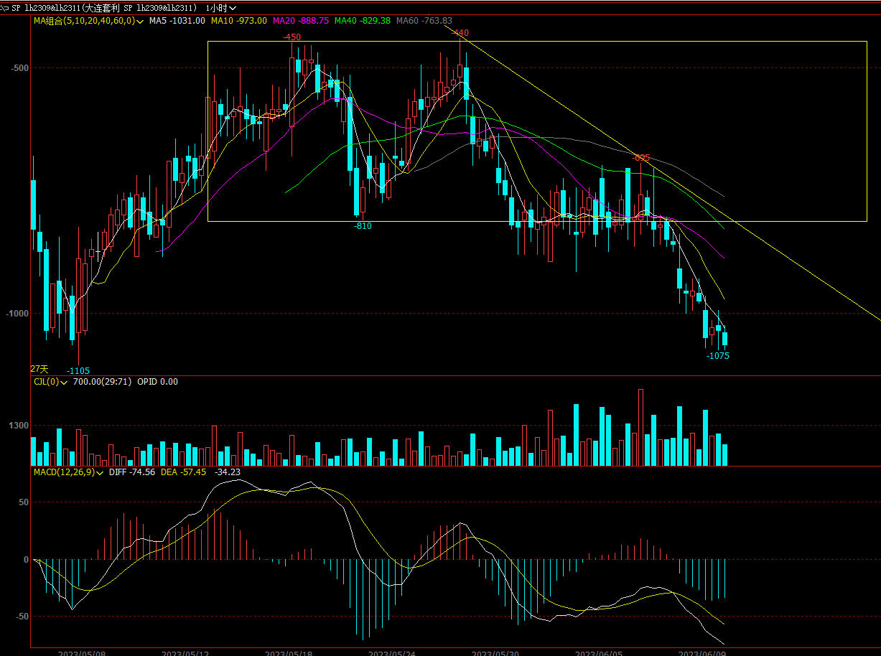Screen dimensions: 881x656
Task: Click the DIFF value in MACD panel
Action: coord(132,472)
